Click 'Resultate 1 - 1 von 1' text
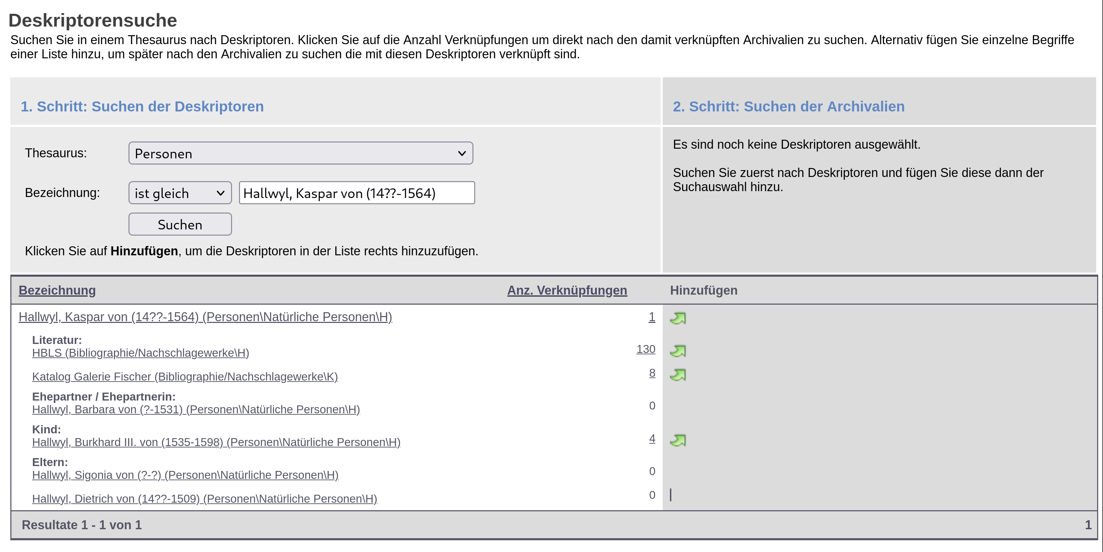 [82, 525]
